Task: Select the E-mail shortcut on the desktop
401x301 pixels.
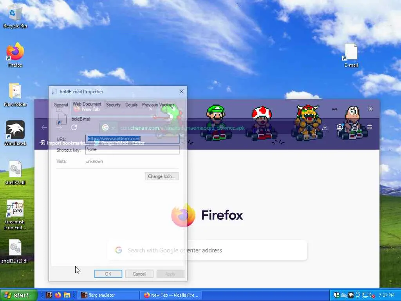Action: point(351,55)
